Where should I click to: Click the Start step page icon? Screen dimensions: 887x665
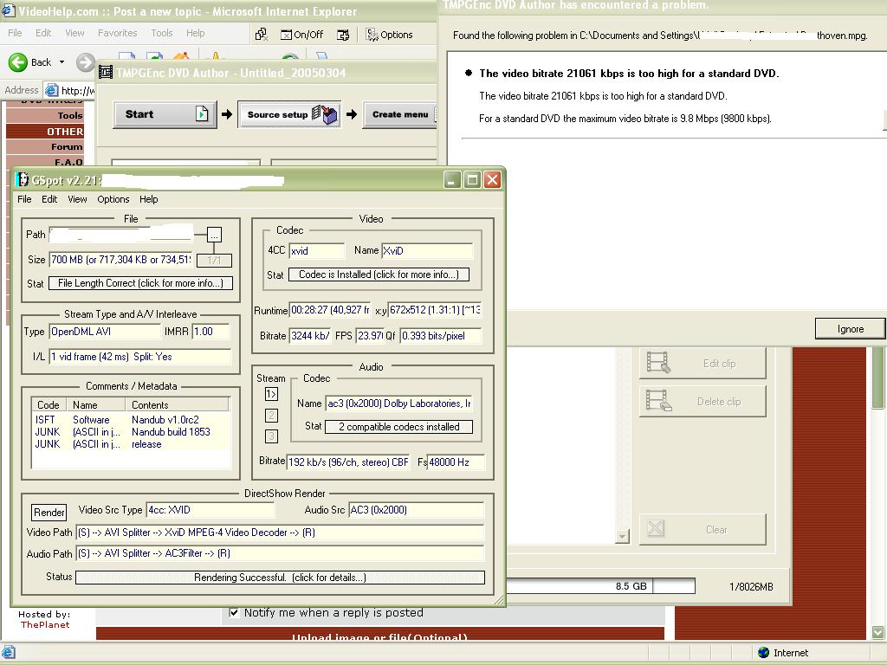[x=201, y=113]
